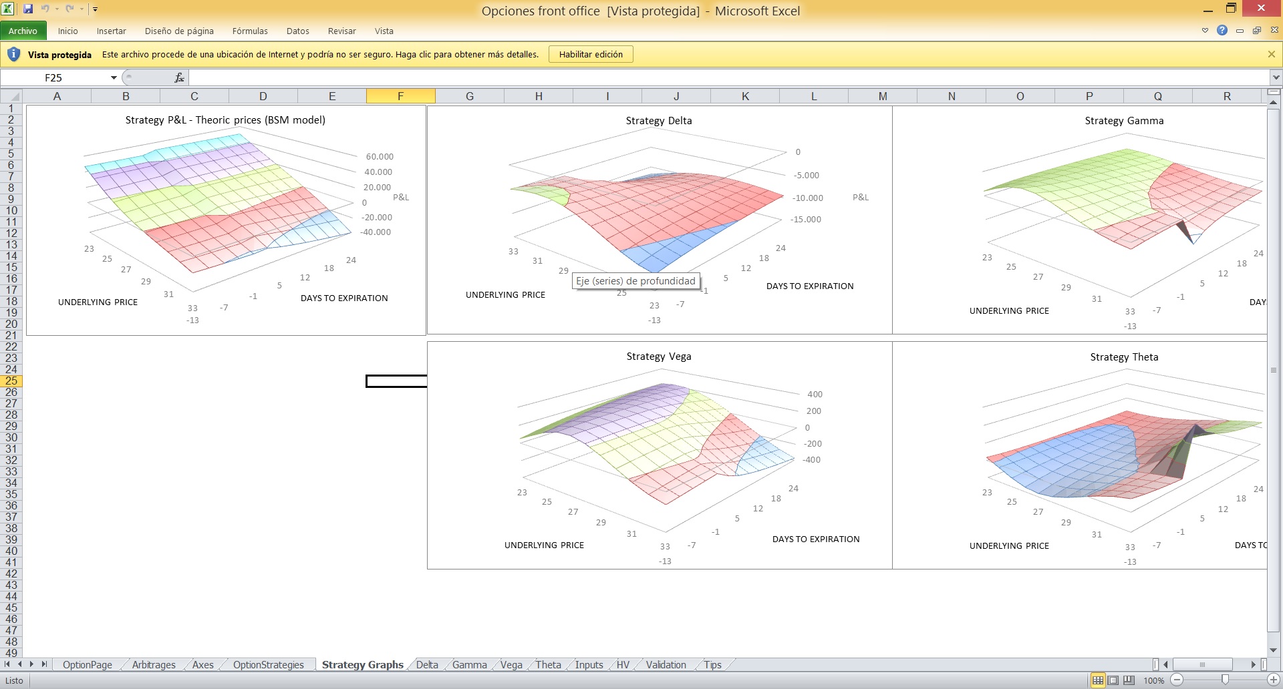Switch to the Insertar ribbon tab
Screen dimensions: 1283x689
click(111, 31)
